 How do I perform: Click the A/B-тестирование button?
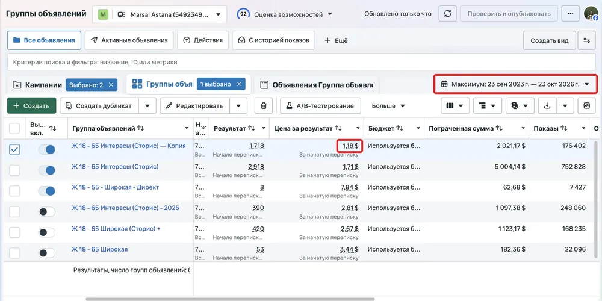point(321,105)
